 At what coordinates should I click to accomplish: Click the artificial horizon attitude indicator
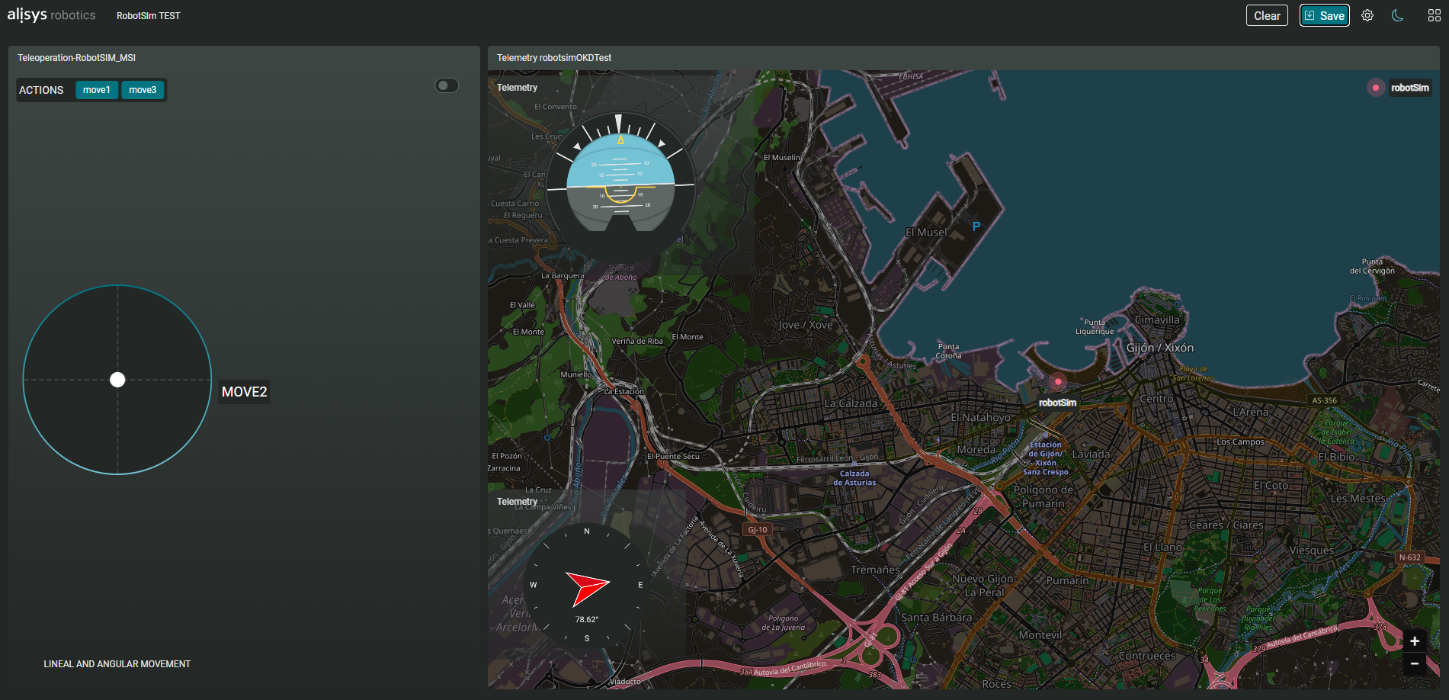point(620,184)
